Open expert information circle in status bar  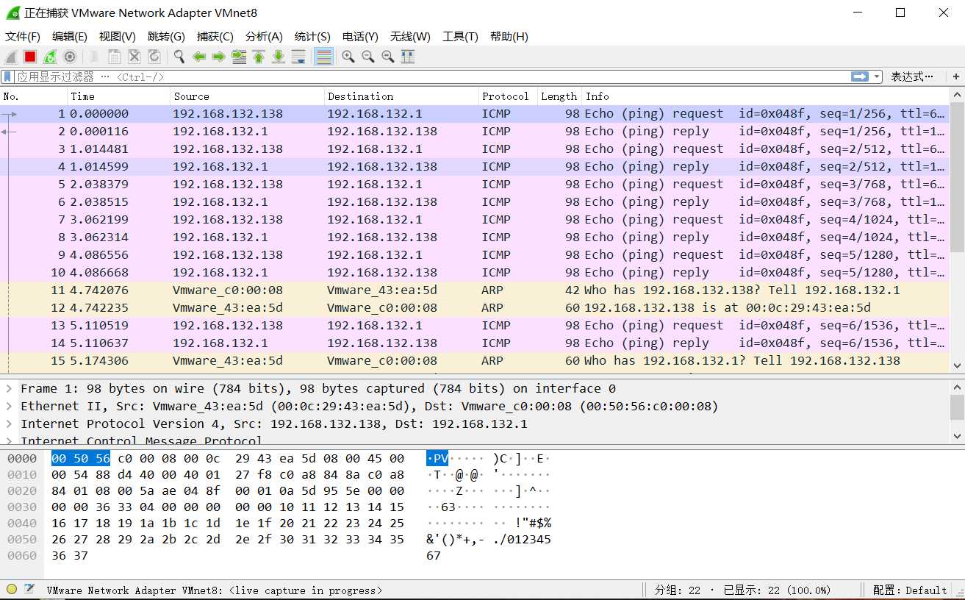[x=11, y=589]
